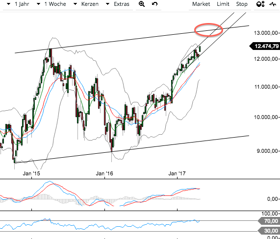Select the Stop order button
280x239 pixels.
(242, 4)
